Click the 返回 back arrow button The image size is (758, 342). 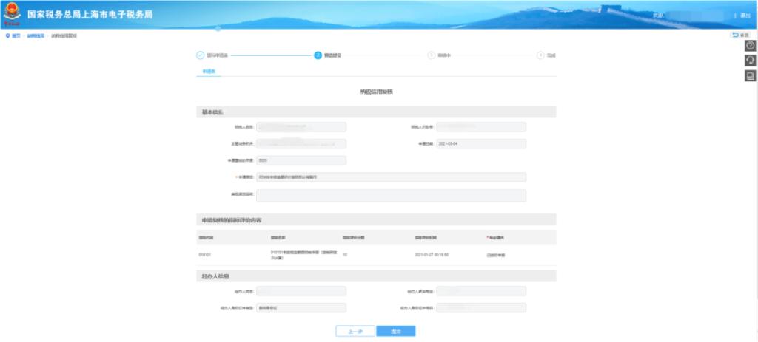tap(739, 35)
